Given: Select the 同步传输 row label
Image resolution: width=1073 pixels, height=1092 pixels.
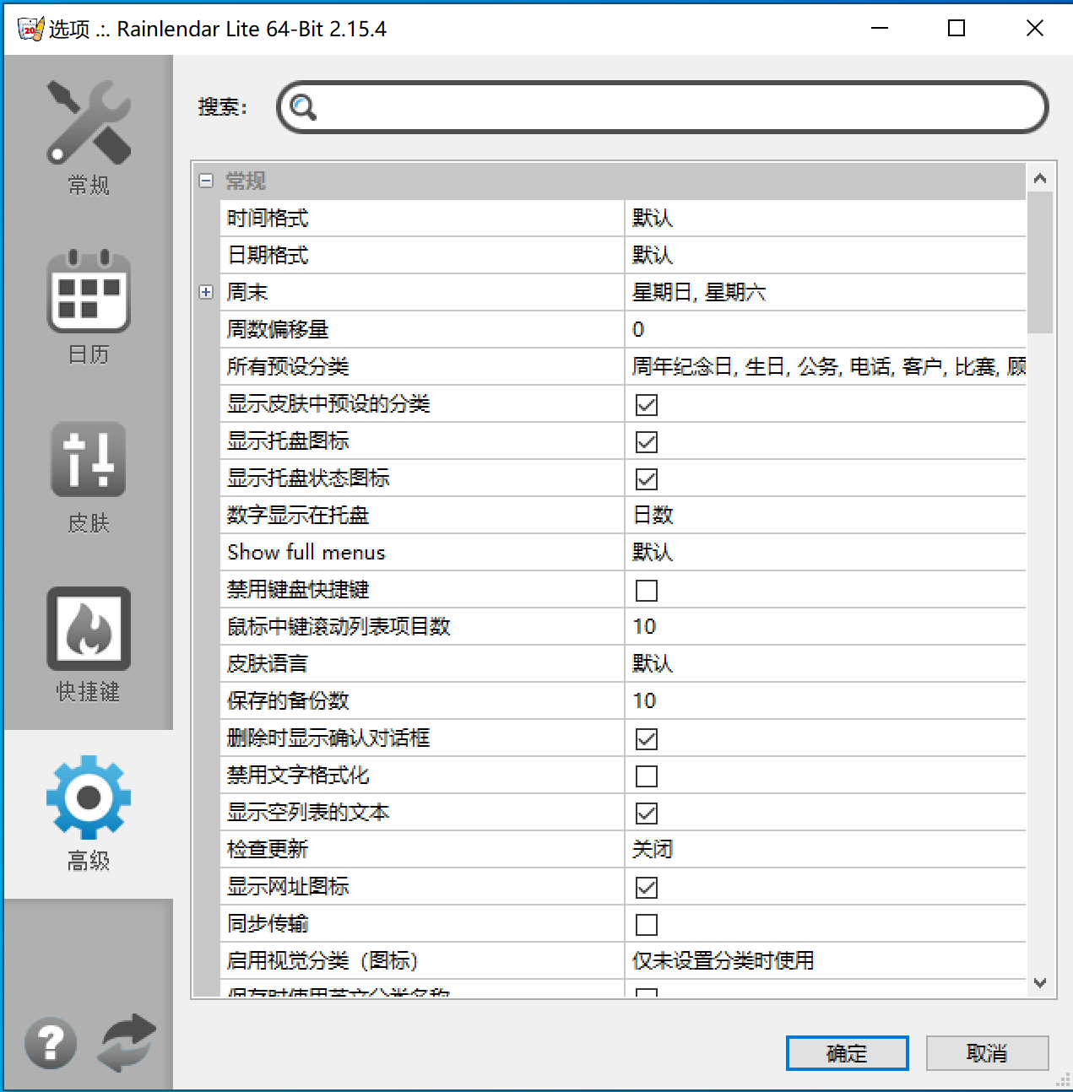Looking at the screenshot, I should (268, 923).
